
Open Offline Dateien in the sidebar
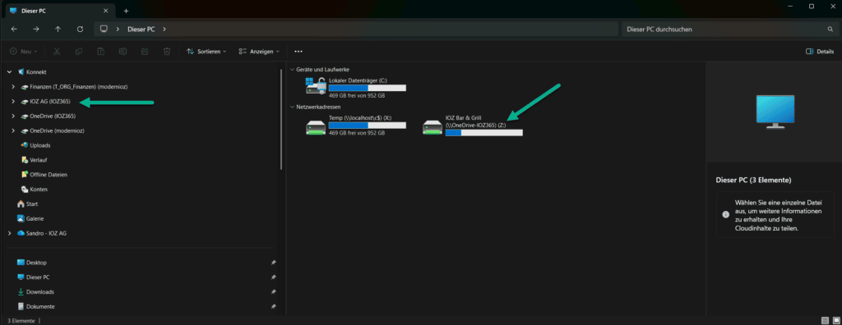click(x=44, y=174)
